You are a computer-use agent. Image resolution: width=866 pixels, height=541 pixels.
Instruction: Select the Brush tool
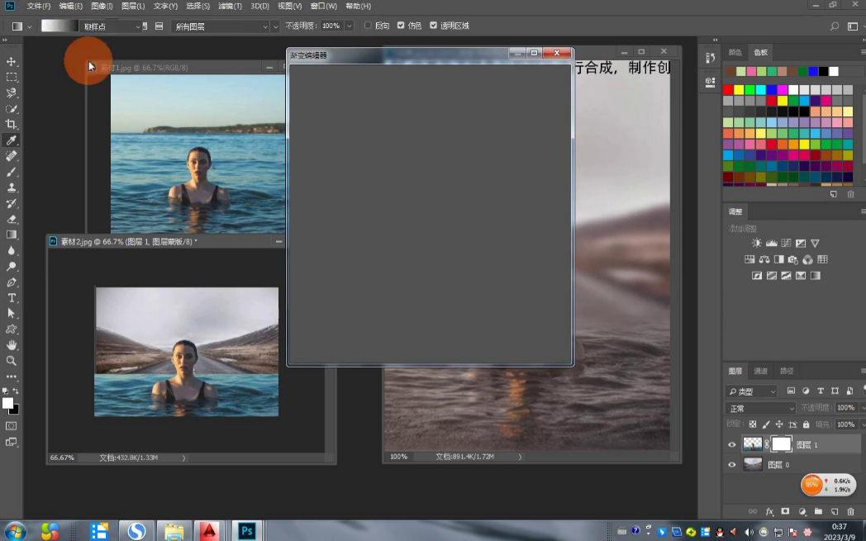click(11, 172)
